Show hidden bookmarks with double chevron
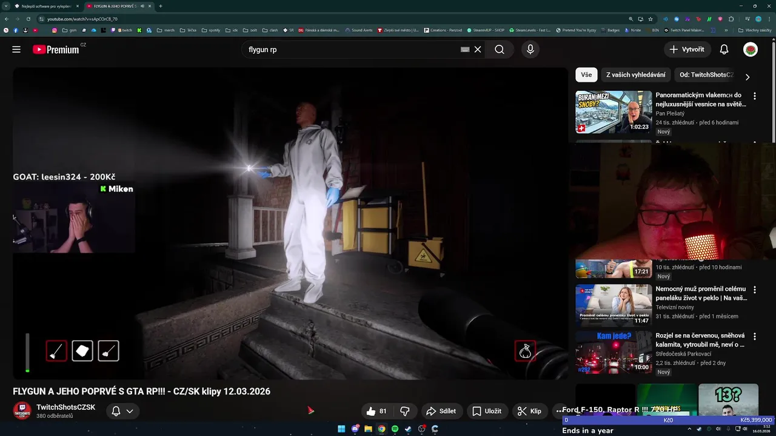The width and height of the screenshot is (776, 436). click(726, 30)
